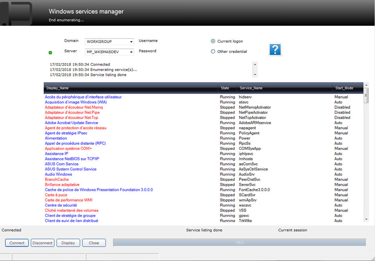The image size is (375, 261).
Task: Click the Close button
Action: pos(94,243)
